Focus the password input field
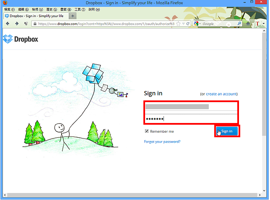270x200 pixels. tap(191, 118)
